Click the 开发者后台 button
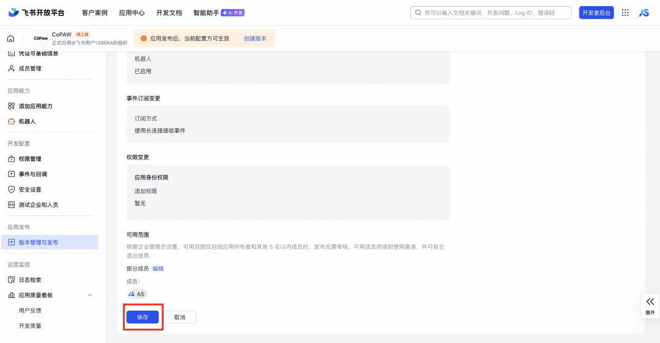This screenshot has width=660, height=343. 596,12
